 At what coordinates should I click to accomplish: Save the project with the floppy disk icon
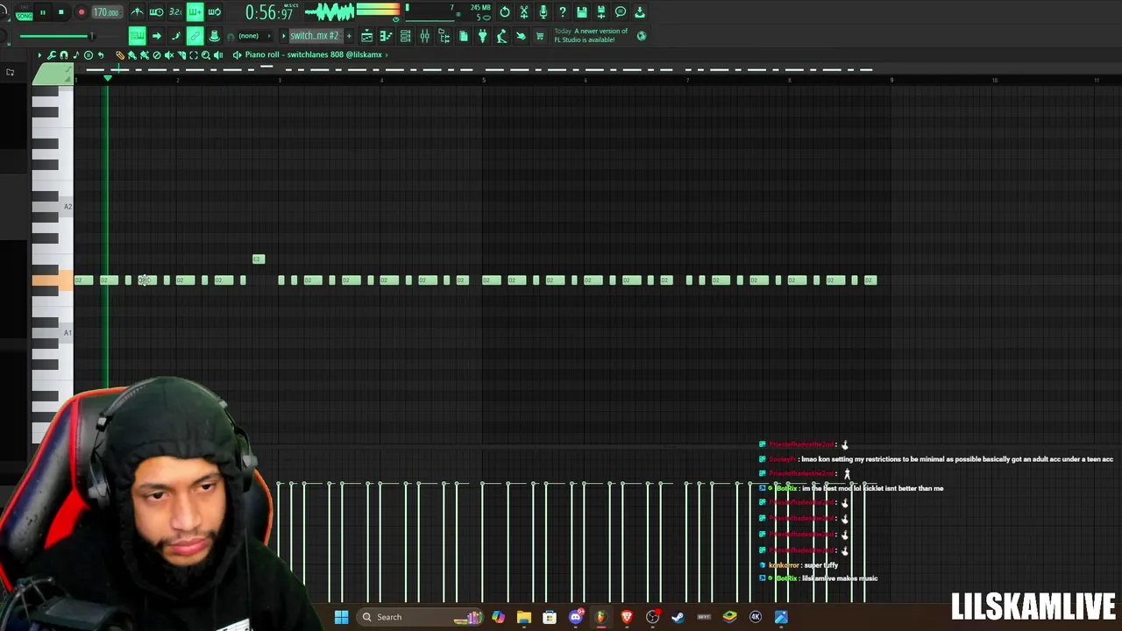(x=582, y=12)
